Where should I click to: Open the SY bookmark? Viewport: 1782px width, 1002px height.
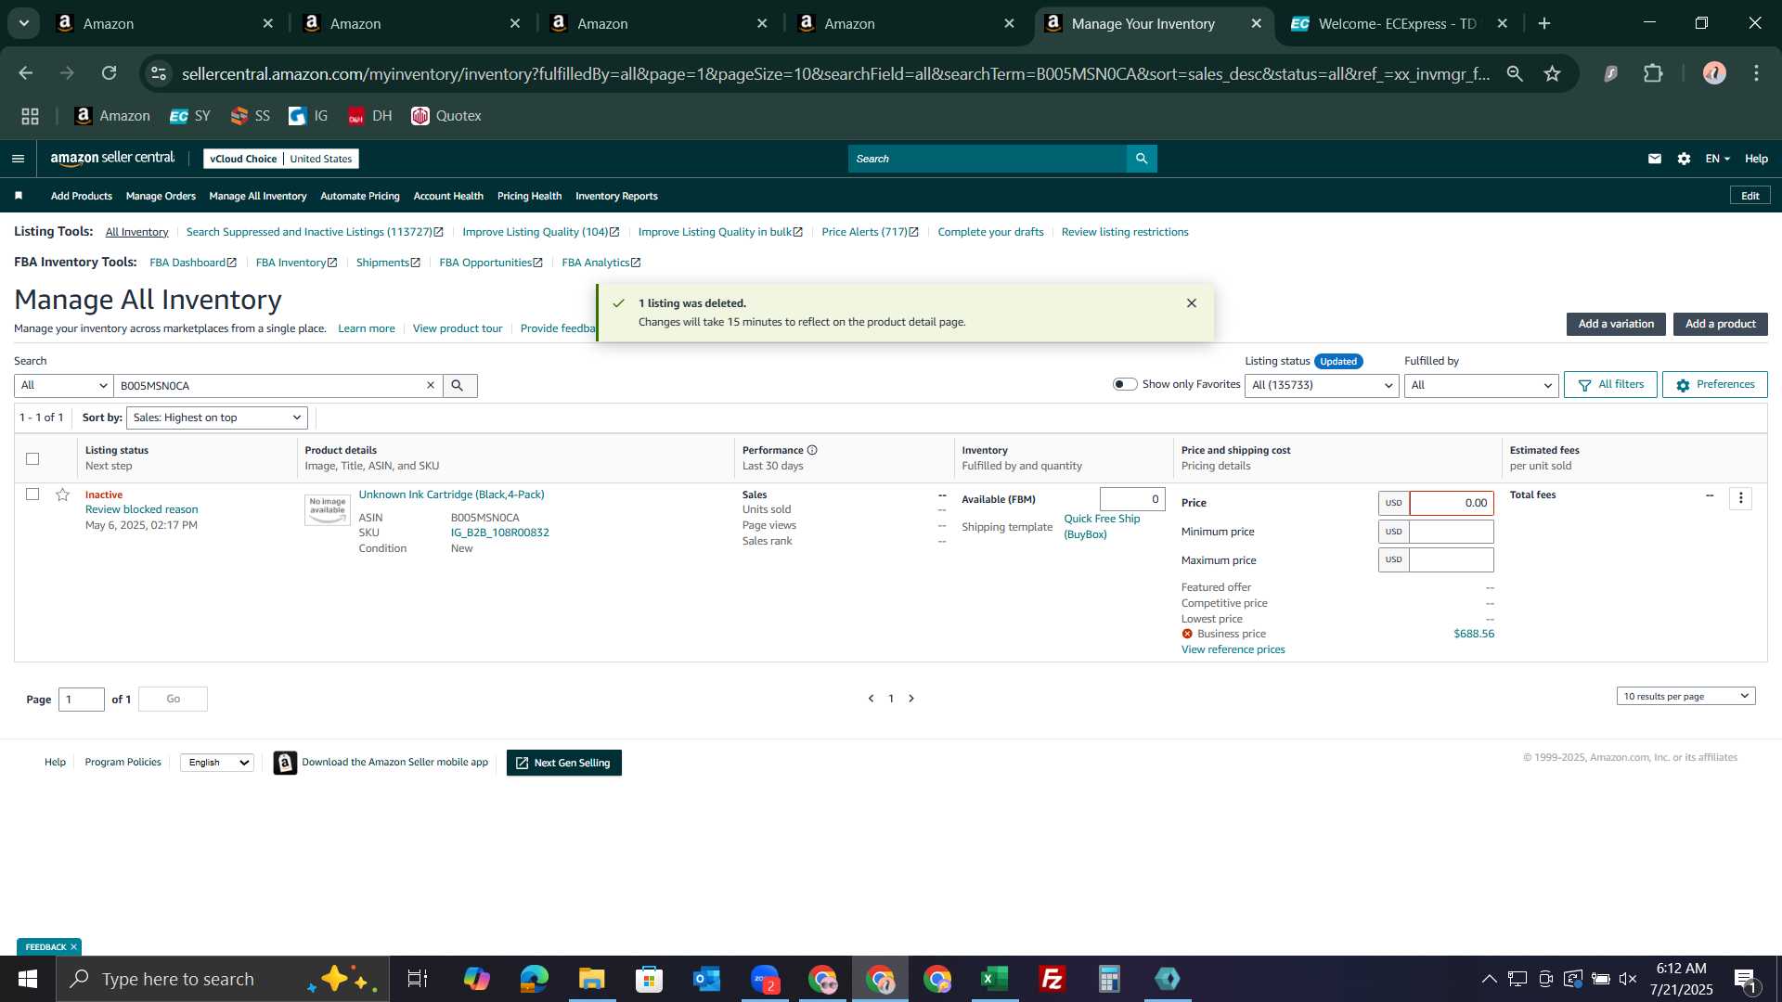pyautogui.click(x=190, y=116)
